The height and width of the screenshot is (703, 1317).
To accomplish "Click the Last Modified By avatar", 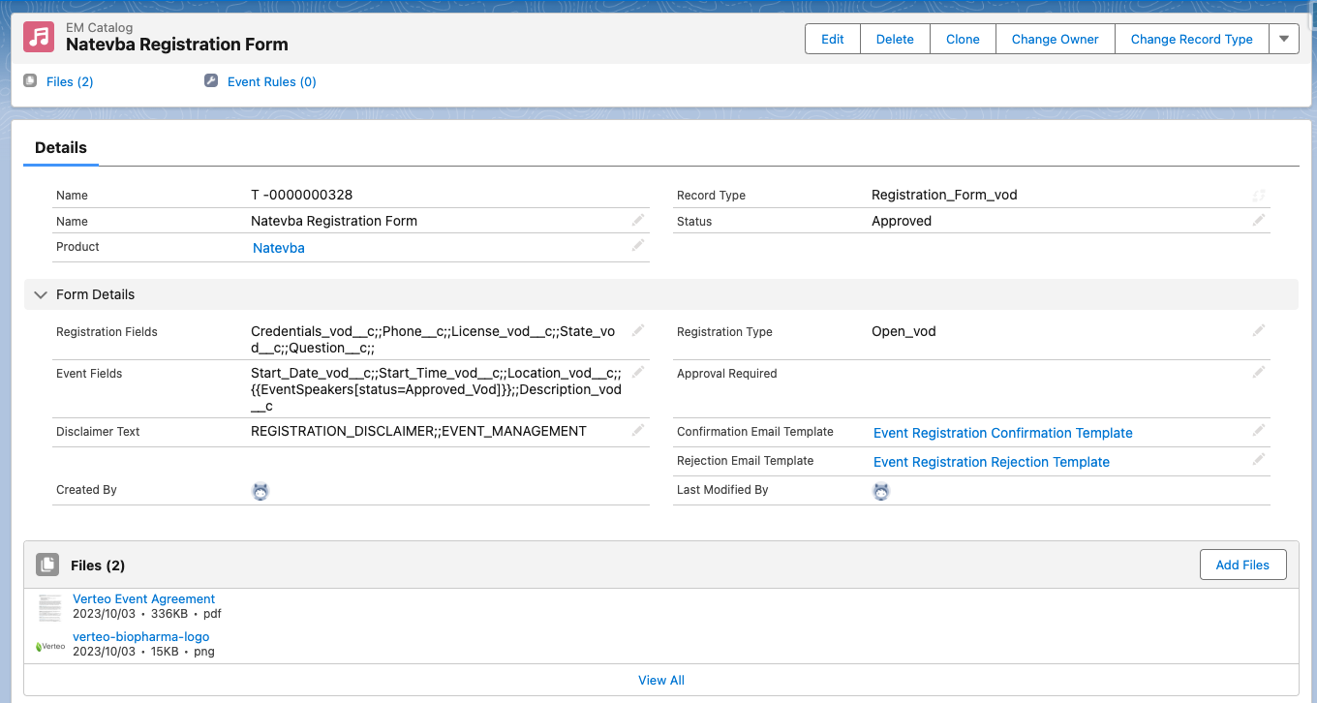I will point(880,491).
